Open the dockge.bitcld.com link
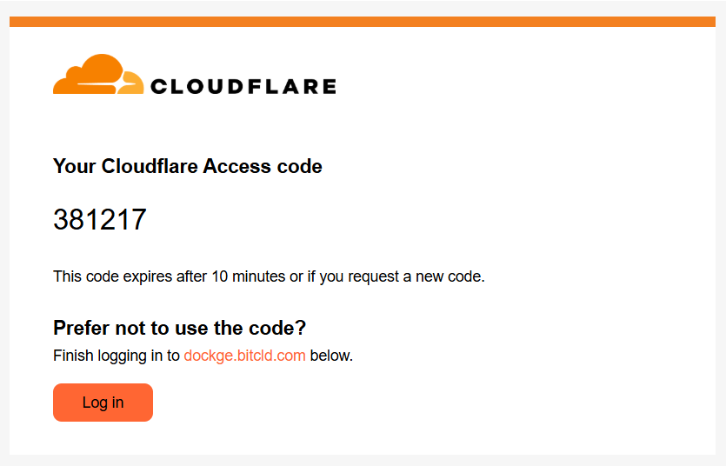This screenshot has height=466, width=726. coord(244,356)
